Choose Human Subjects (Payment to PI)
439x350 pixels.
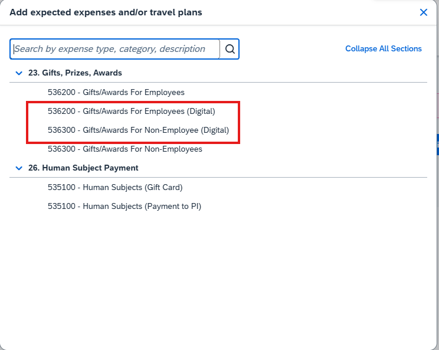[x=125, y=207]
